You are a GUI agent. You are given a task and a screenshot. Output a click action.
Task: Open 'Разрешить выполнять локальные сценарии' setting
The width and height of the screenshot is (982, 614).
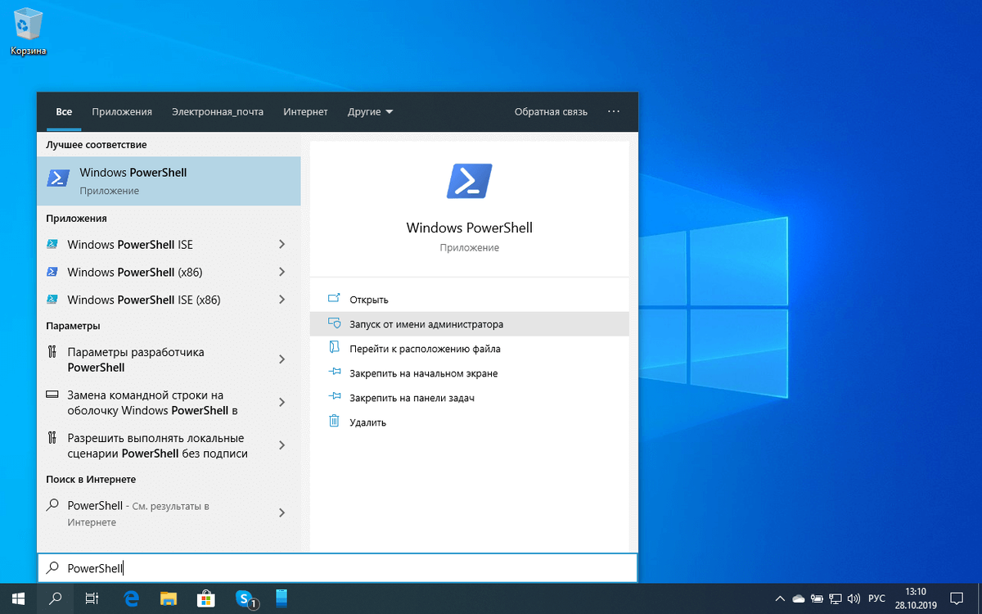coord(155,445)
